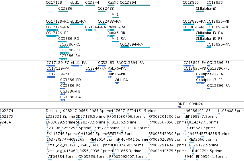
Task: Select the CG17129 gene feature
Action: click(52, 5)
